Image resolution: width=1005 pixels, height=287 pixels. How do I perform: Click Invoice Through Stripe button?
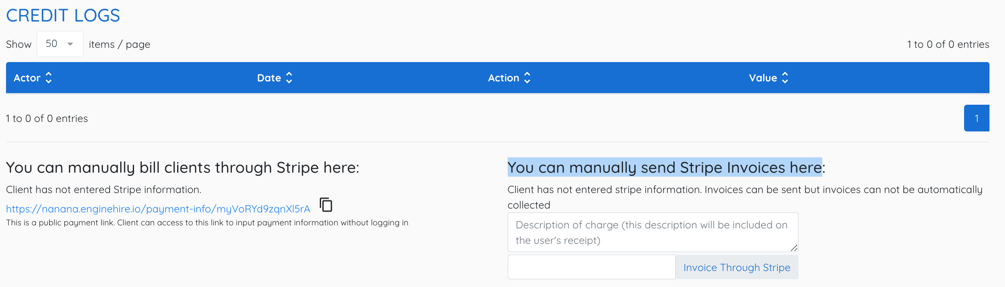coord(737,267)
